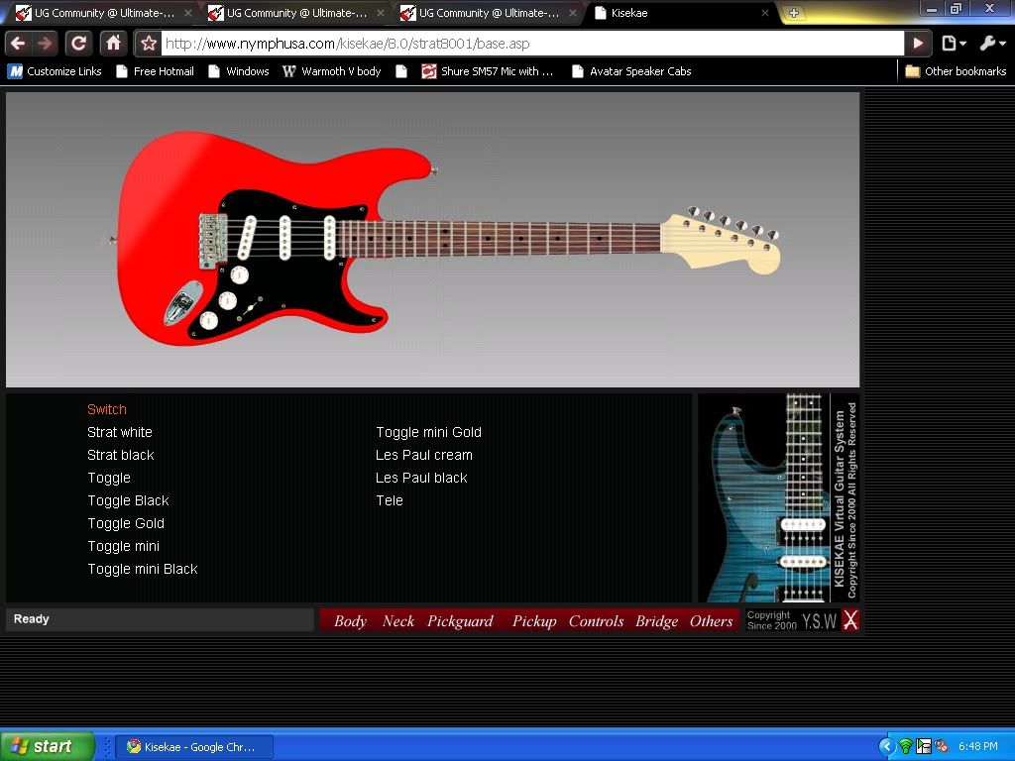Open the Windows start menu
The width and height of the screenshot is (1015, 761).
point(47,746)
